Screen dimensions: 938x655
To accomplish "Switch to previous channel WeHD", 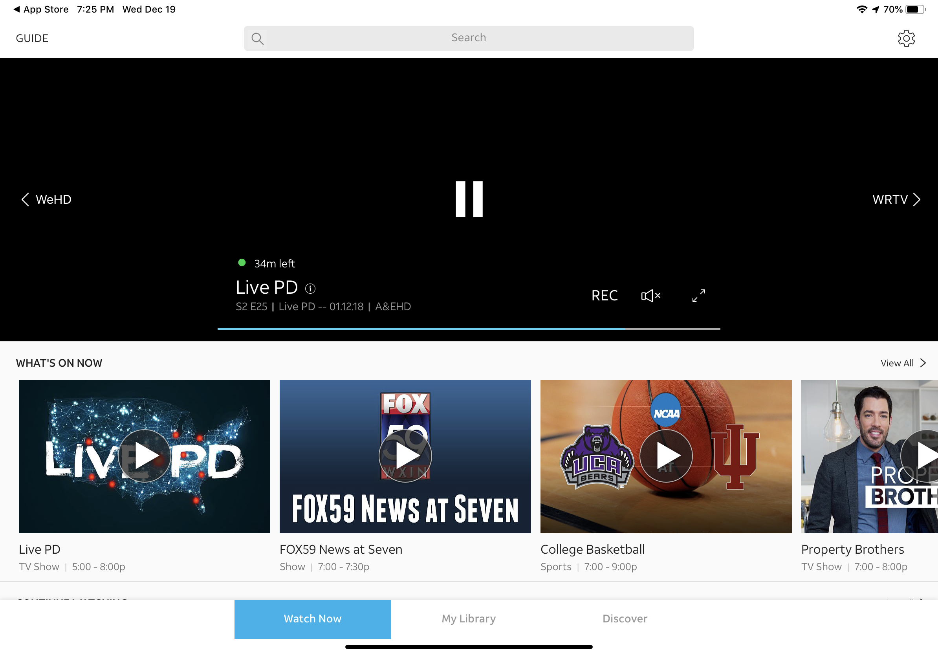I will click(46, 199).
